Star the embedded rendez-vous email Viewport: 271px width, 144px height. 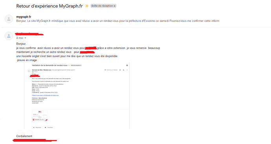pos(120,70)
